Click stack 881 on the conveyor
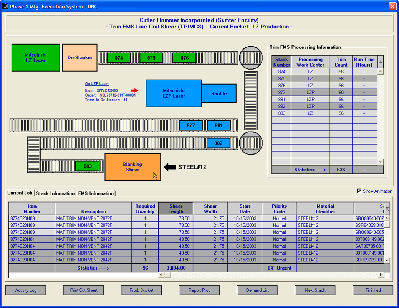 coord(219,125)
